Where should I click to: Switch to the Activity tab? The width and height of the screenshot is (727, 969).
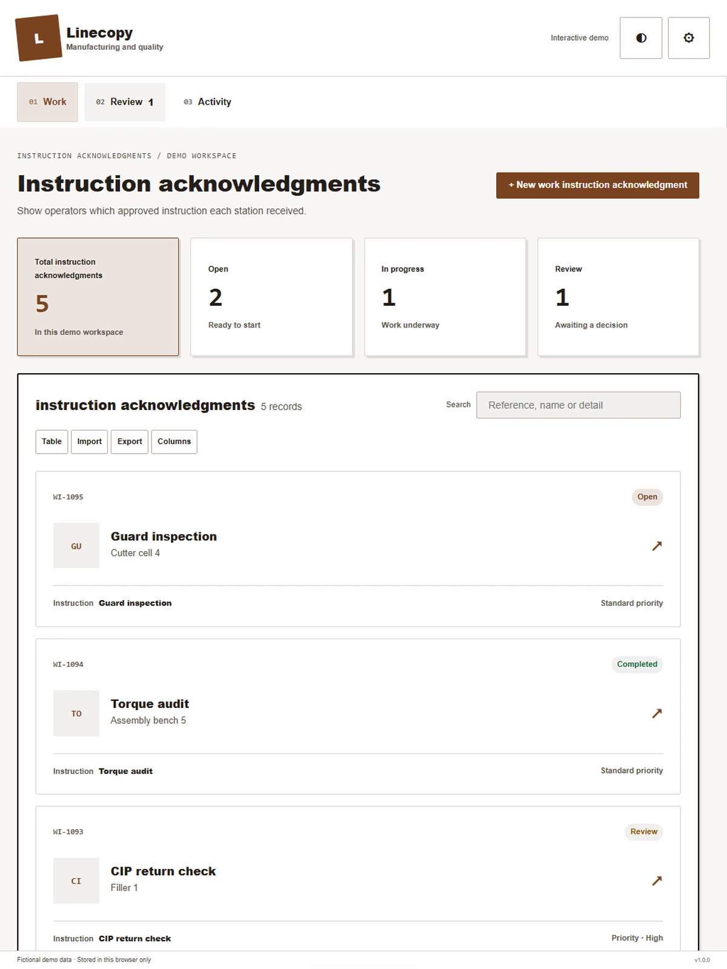[207, 102]
